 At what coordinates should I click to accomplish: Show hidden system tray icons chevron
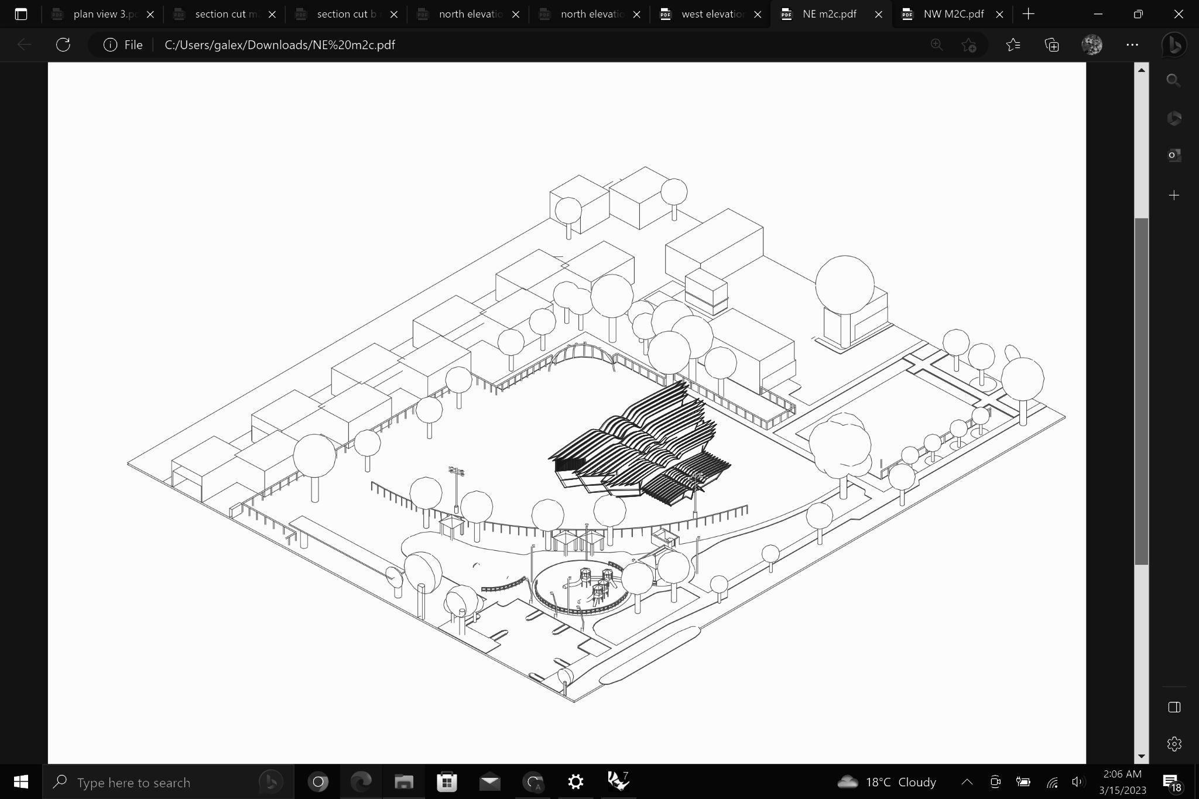967,782
